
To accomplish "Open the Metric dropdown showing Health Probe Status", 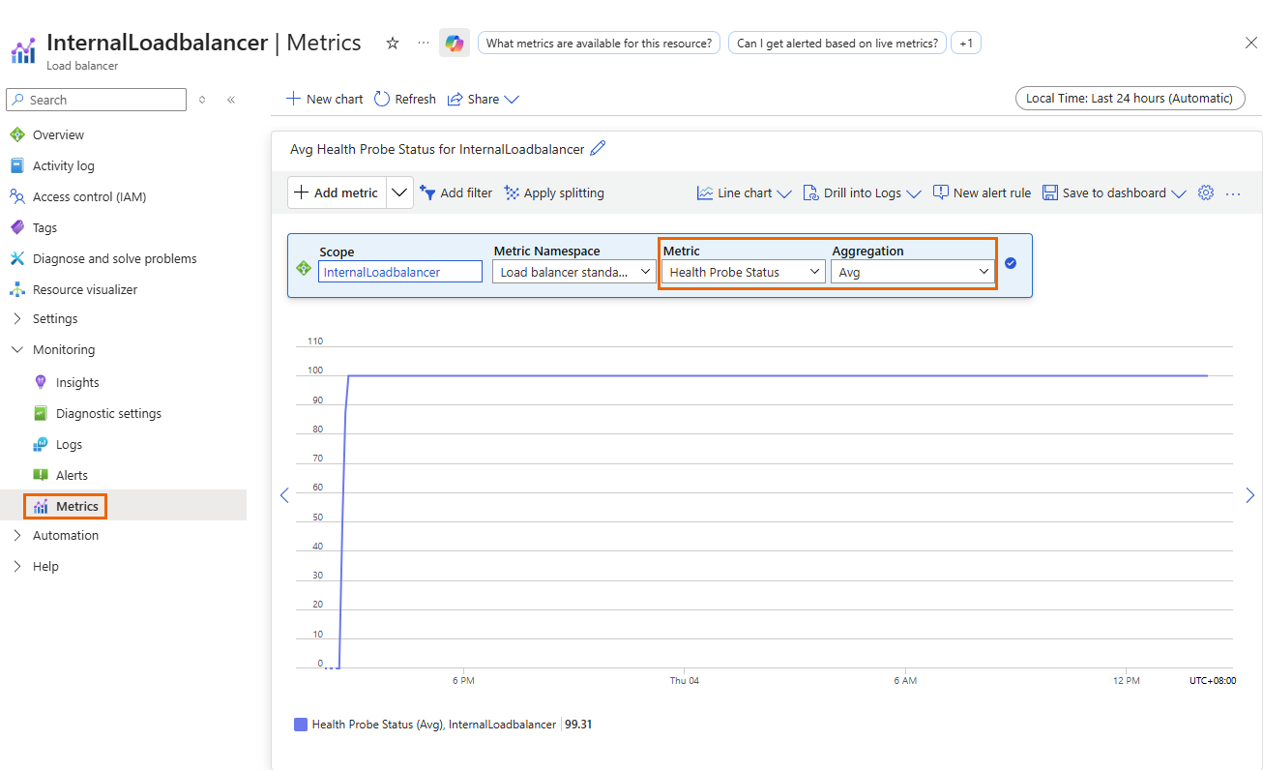I will [x=743, y=273].
